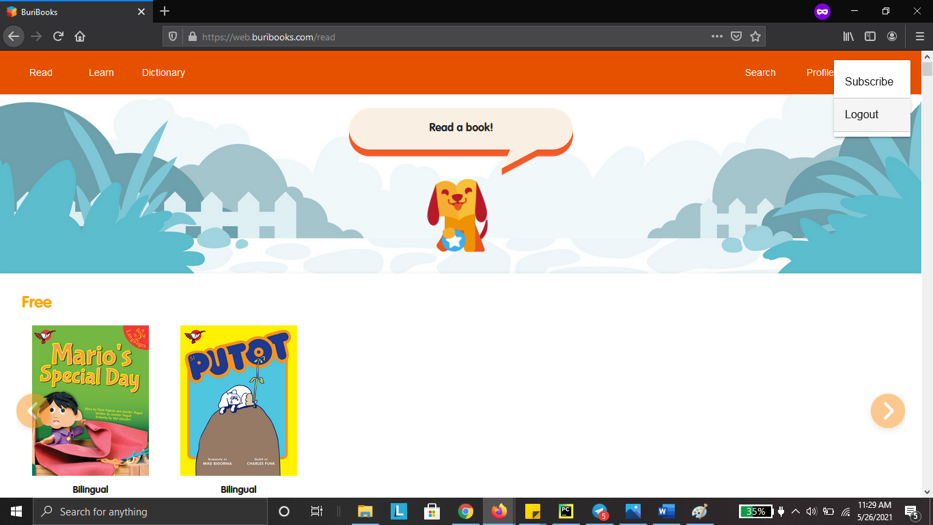
Task: Open the Windows Start menu
Action: point(16,511)
